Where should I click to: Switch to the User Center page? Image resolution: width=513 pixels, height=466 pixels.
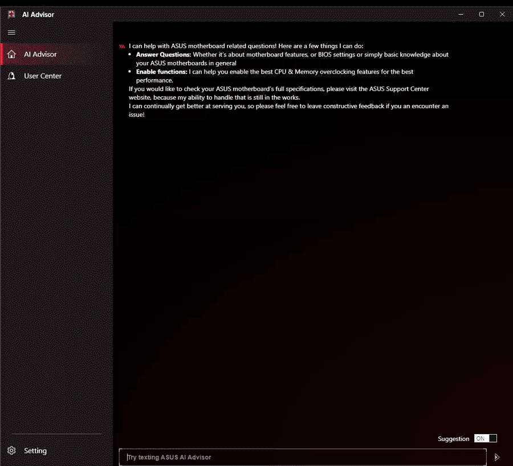(43, 76)
